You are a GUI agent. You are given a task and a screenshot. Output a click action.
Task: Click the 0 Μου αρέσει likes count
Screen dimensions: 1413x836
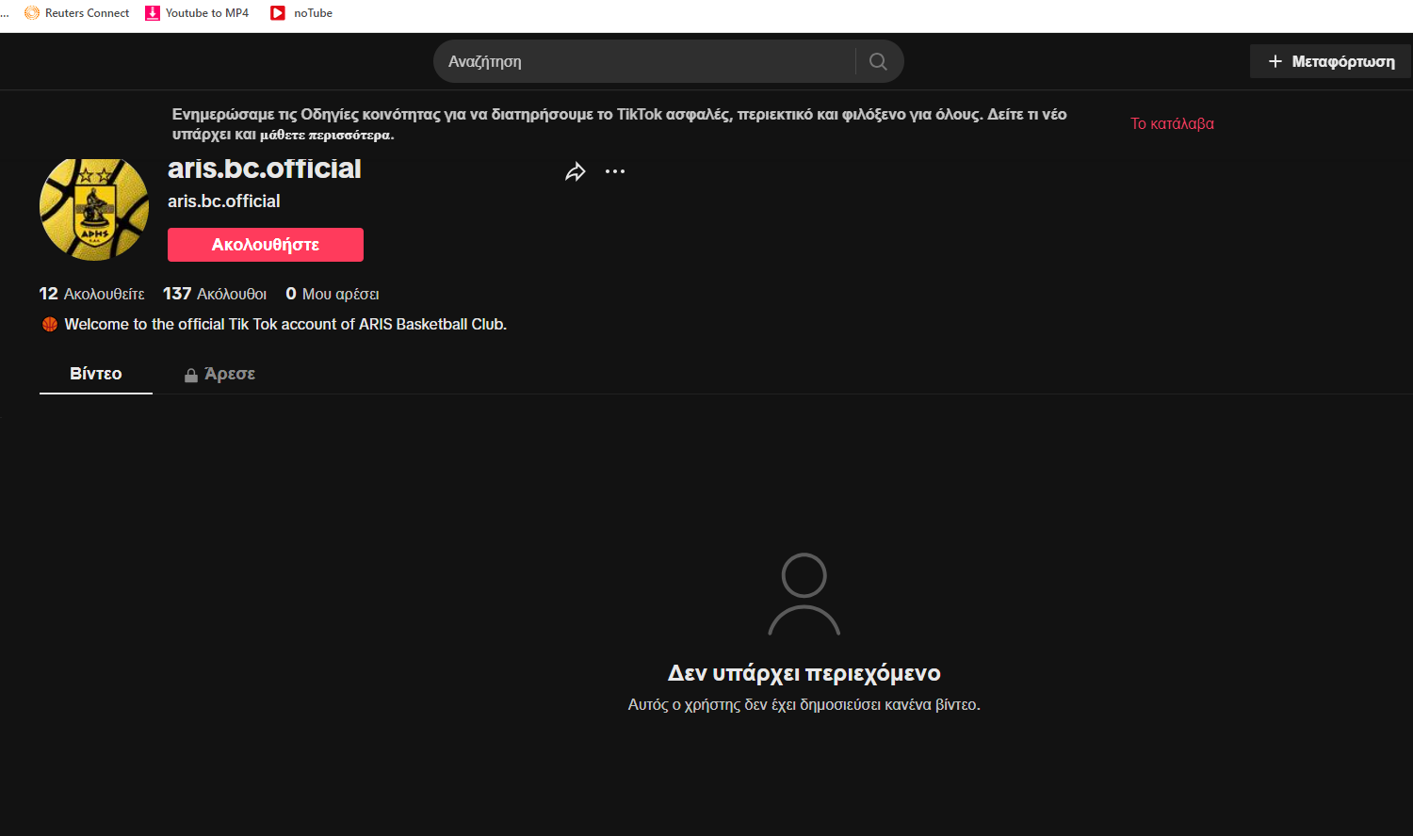333,294
